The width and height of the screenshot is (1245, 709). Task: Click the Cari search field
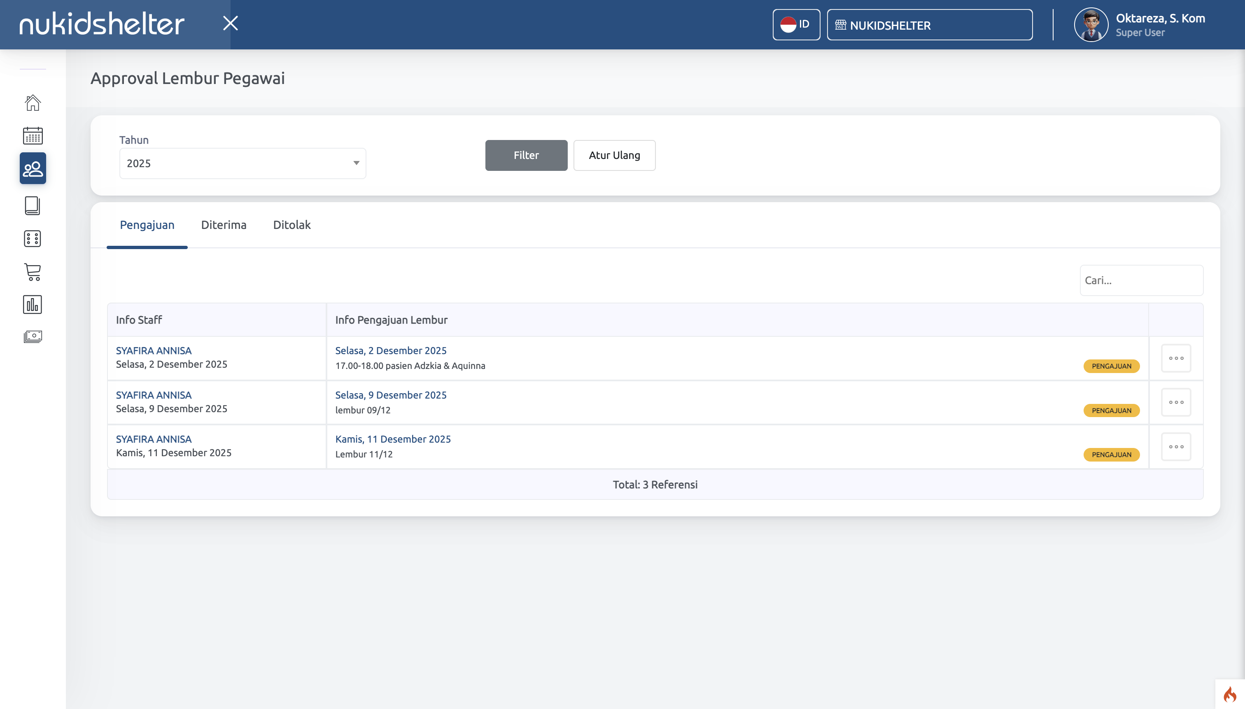coord(1141,280)
